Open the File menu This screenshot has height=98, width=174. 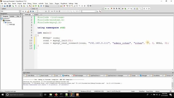point(2,4)
